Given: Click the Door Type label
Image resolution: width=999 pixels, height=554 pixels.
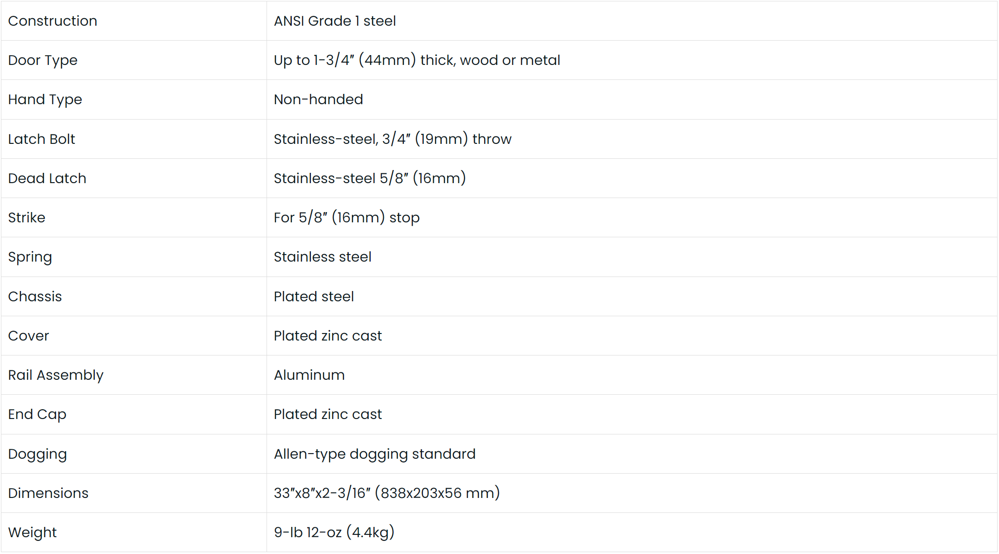Looking at the screenshot, I should tap(43, 60).
